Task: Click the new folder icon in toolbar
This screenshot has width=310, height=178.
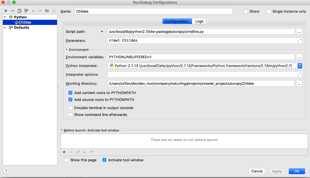Action: (47, 11)
